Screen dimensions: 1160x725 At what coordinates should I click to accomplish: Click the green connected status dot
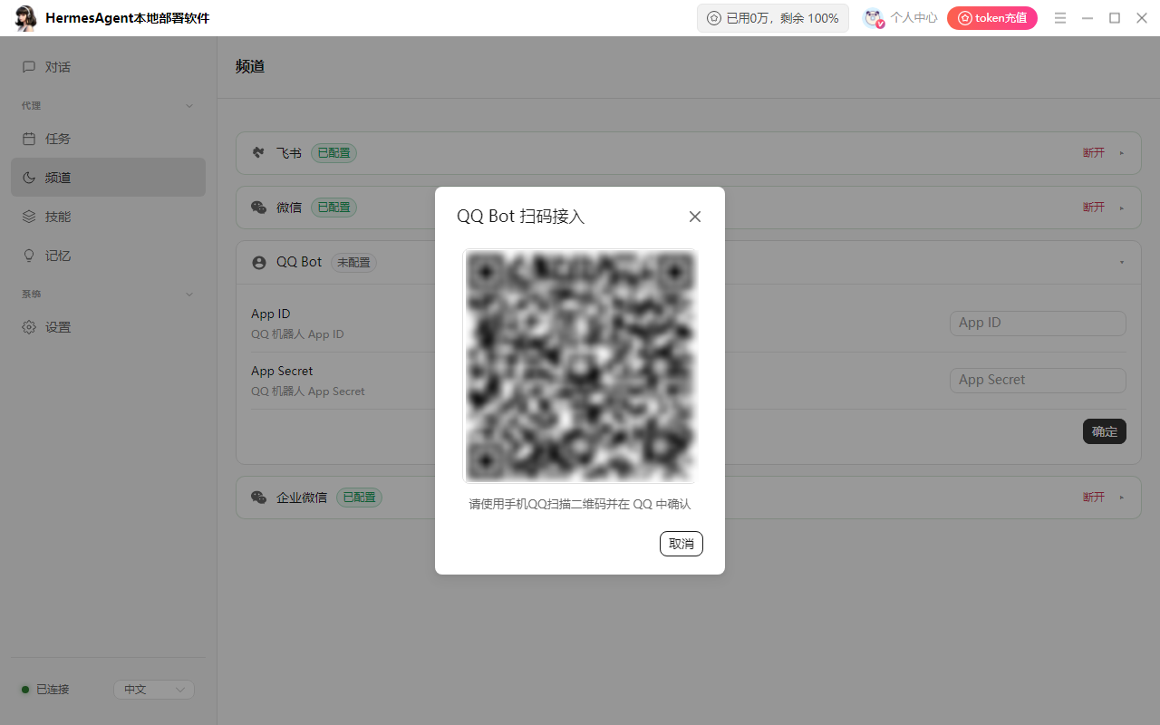coord(25,690)
